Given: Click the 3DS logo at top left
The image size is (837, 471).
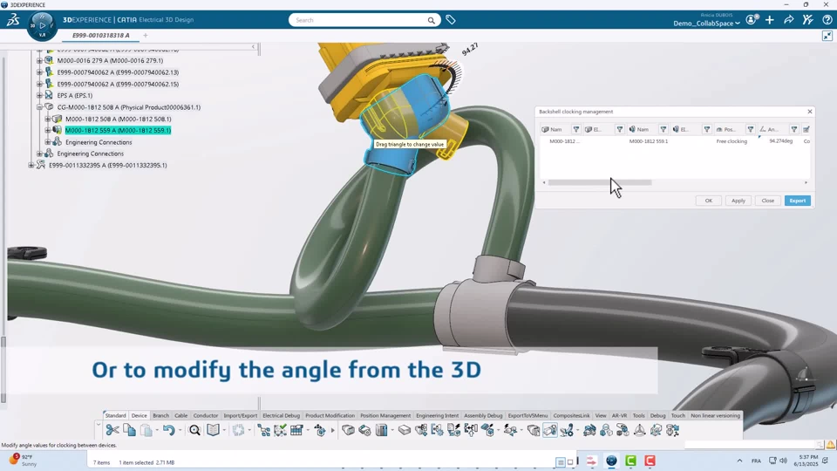Looking at the screenshot, I should click(x=13, y=20).
